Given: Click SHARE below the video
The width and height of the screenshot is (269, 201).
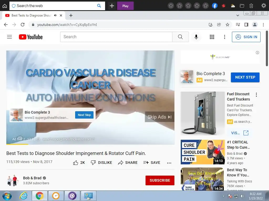Looking at the screenshot, I should coord(128,163).
